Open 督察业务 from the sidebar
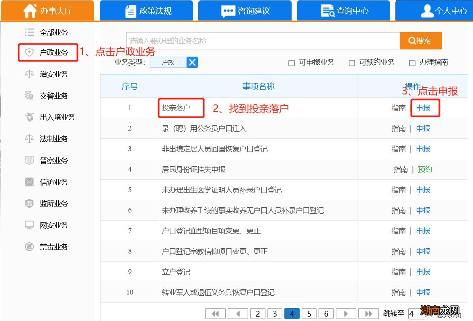Viewport: 473px width, 321px height. 47,160
